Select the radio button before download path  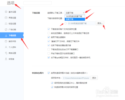(66, 23)
